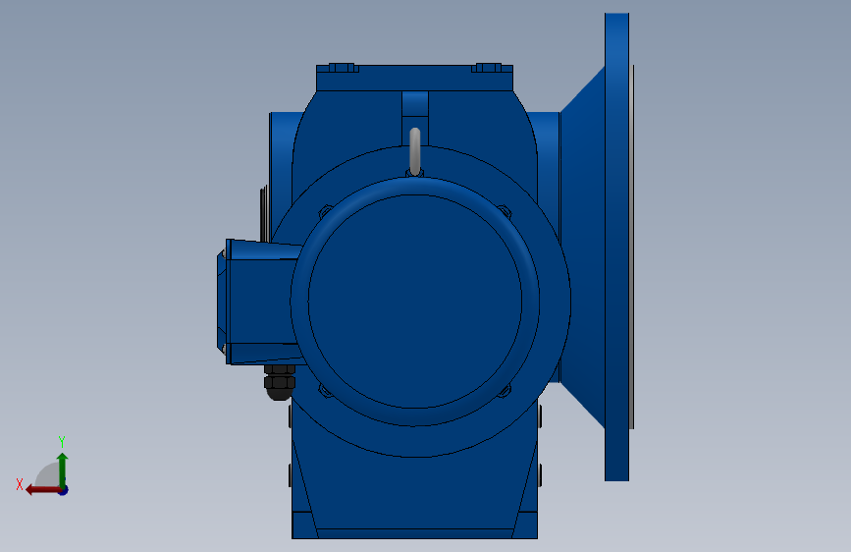Viewport: 851px width, 552px height.
Task: Select the black cable gland under the terminal box
Action: 280,382
